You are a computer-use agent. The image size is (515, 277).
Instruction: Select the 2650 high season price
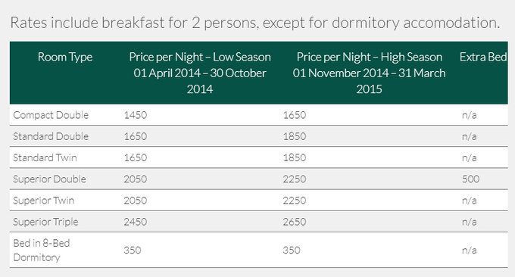coord(295,222)
